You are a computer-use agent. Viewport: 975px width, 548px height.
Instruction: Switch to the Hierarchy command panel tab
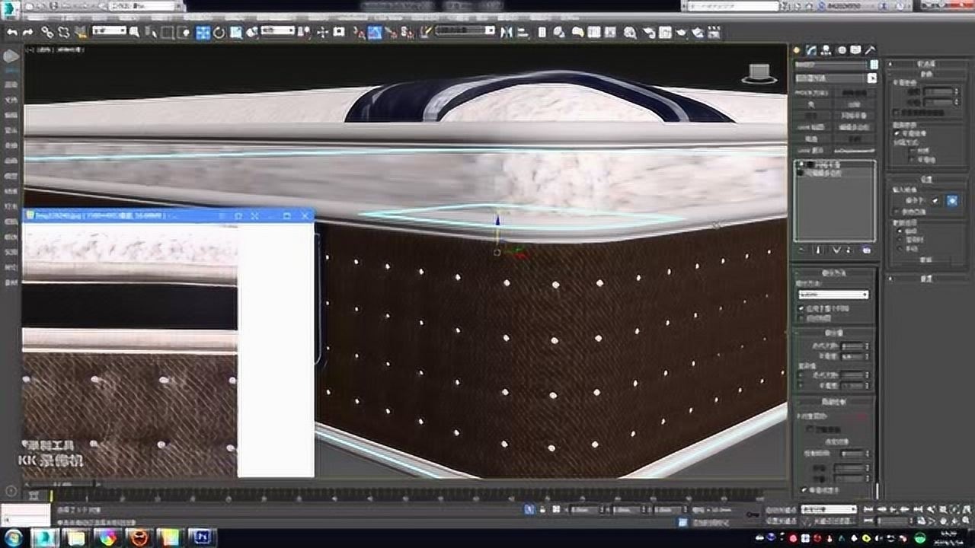826,49
